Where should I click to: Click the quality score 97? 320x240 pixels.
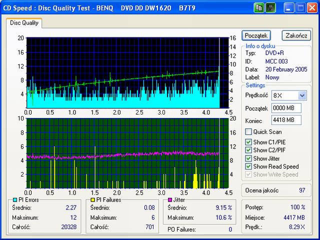302,190
